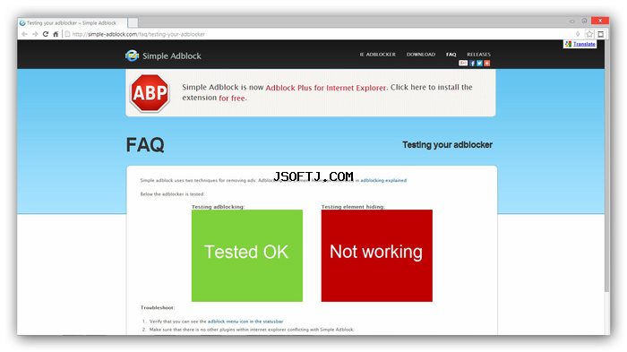Viewport: 627px width, 352px height.
Task: Go back with the browser back arrow
Action: coord(24,34)
